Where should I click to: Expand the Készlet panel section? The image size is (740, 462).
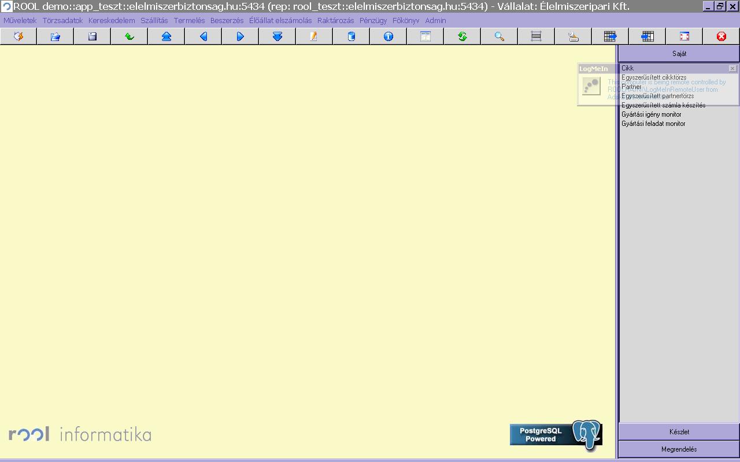(679, 432)
